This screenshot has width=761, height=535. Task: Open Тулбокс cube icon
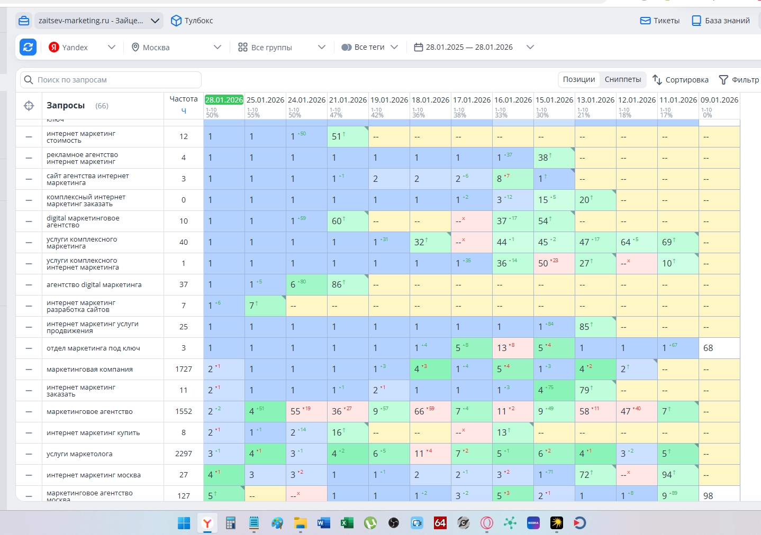[176, 21]
